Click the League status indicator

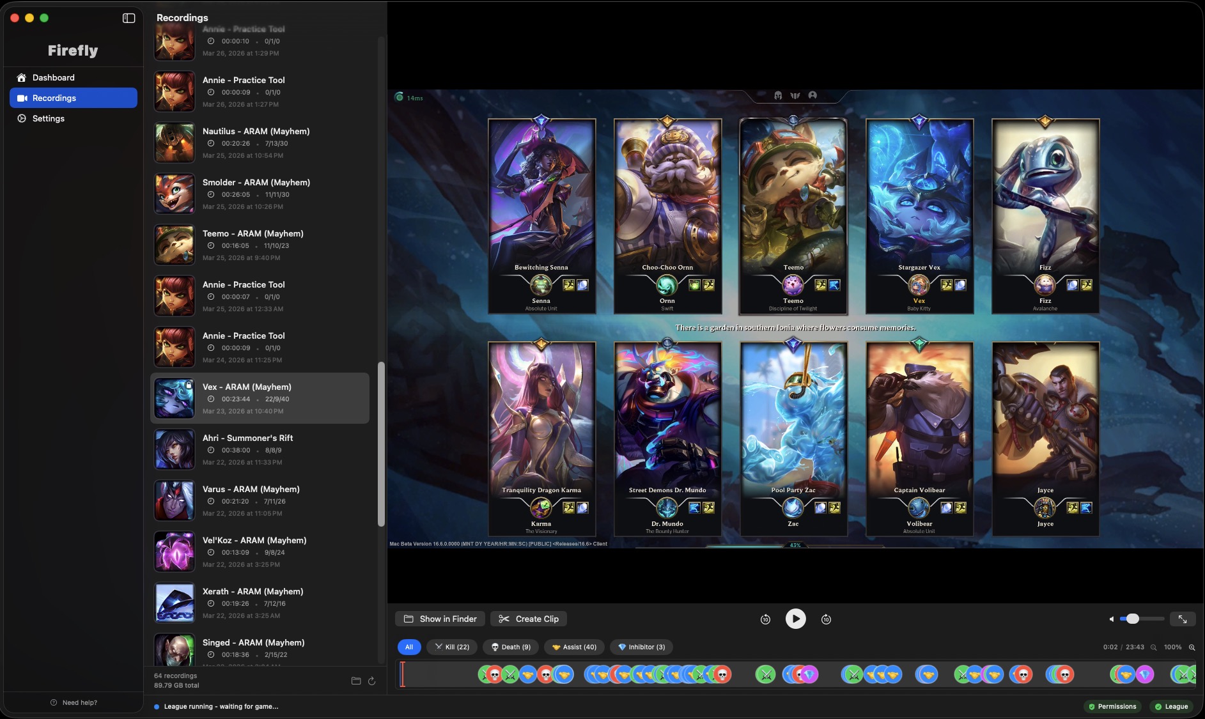(1171, 706)
